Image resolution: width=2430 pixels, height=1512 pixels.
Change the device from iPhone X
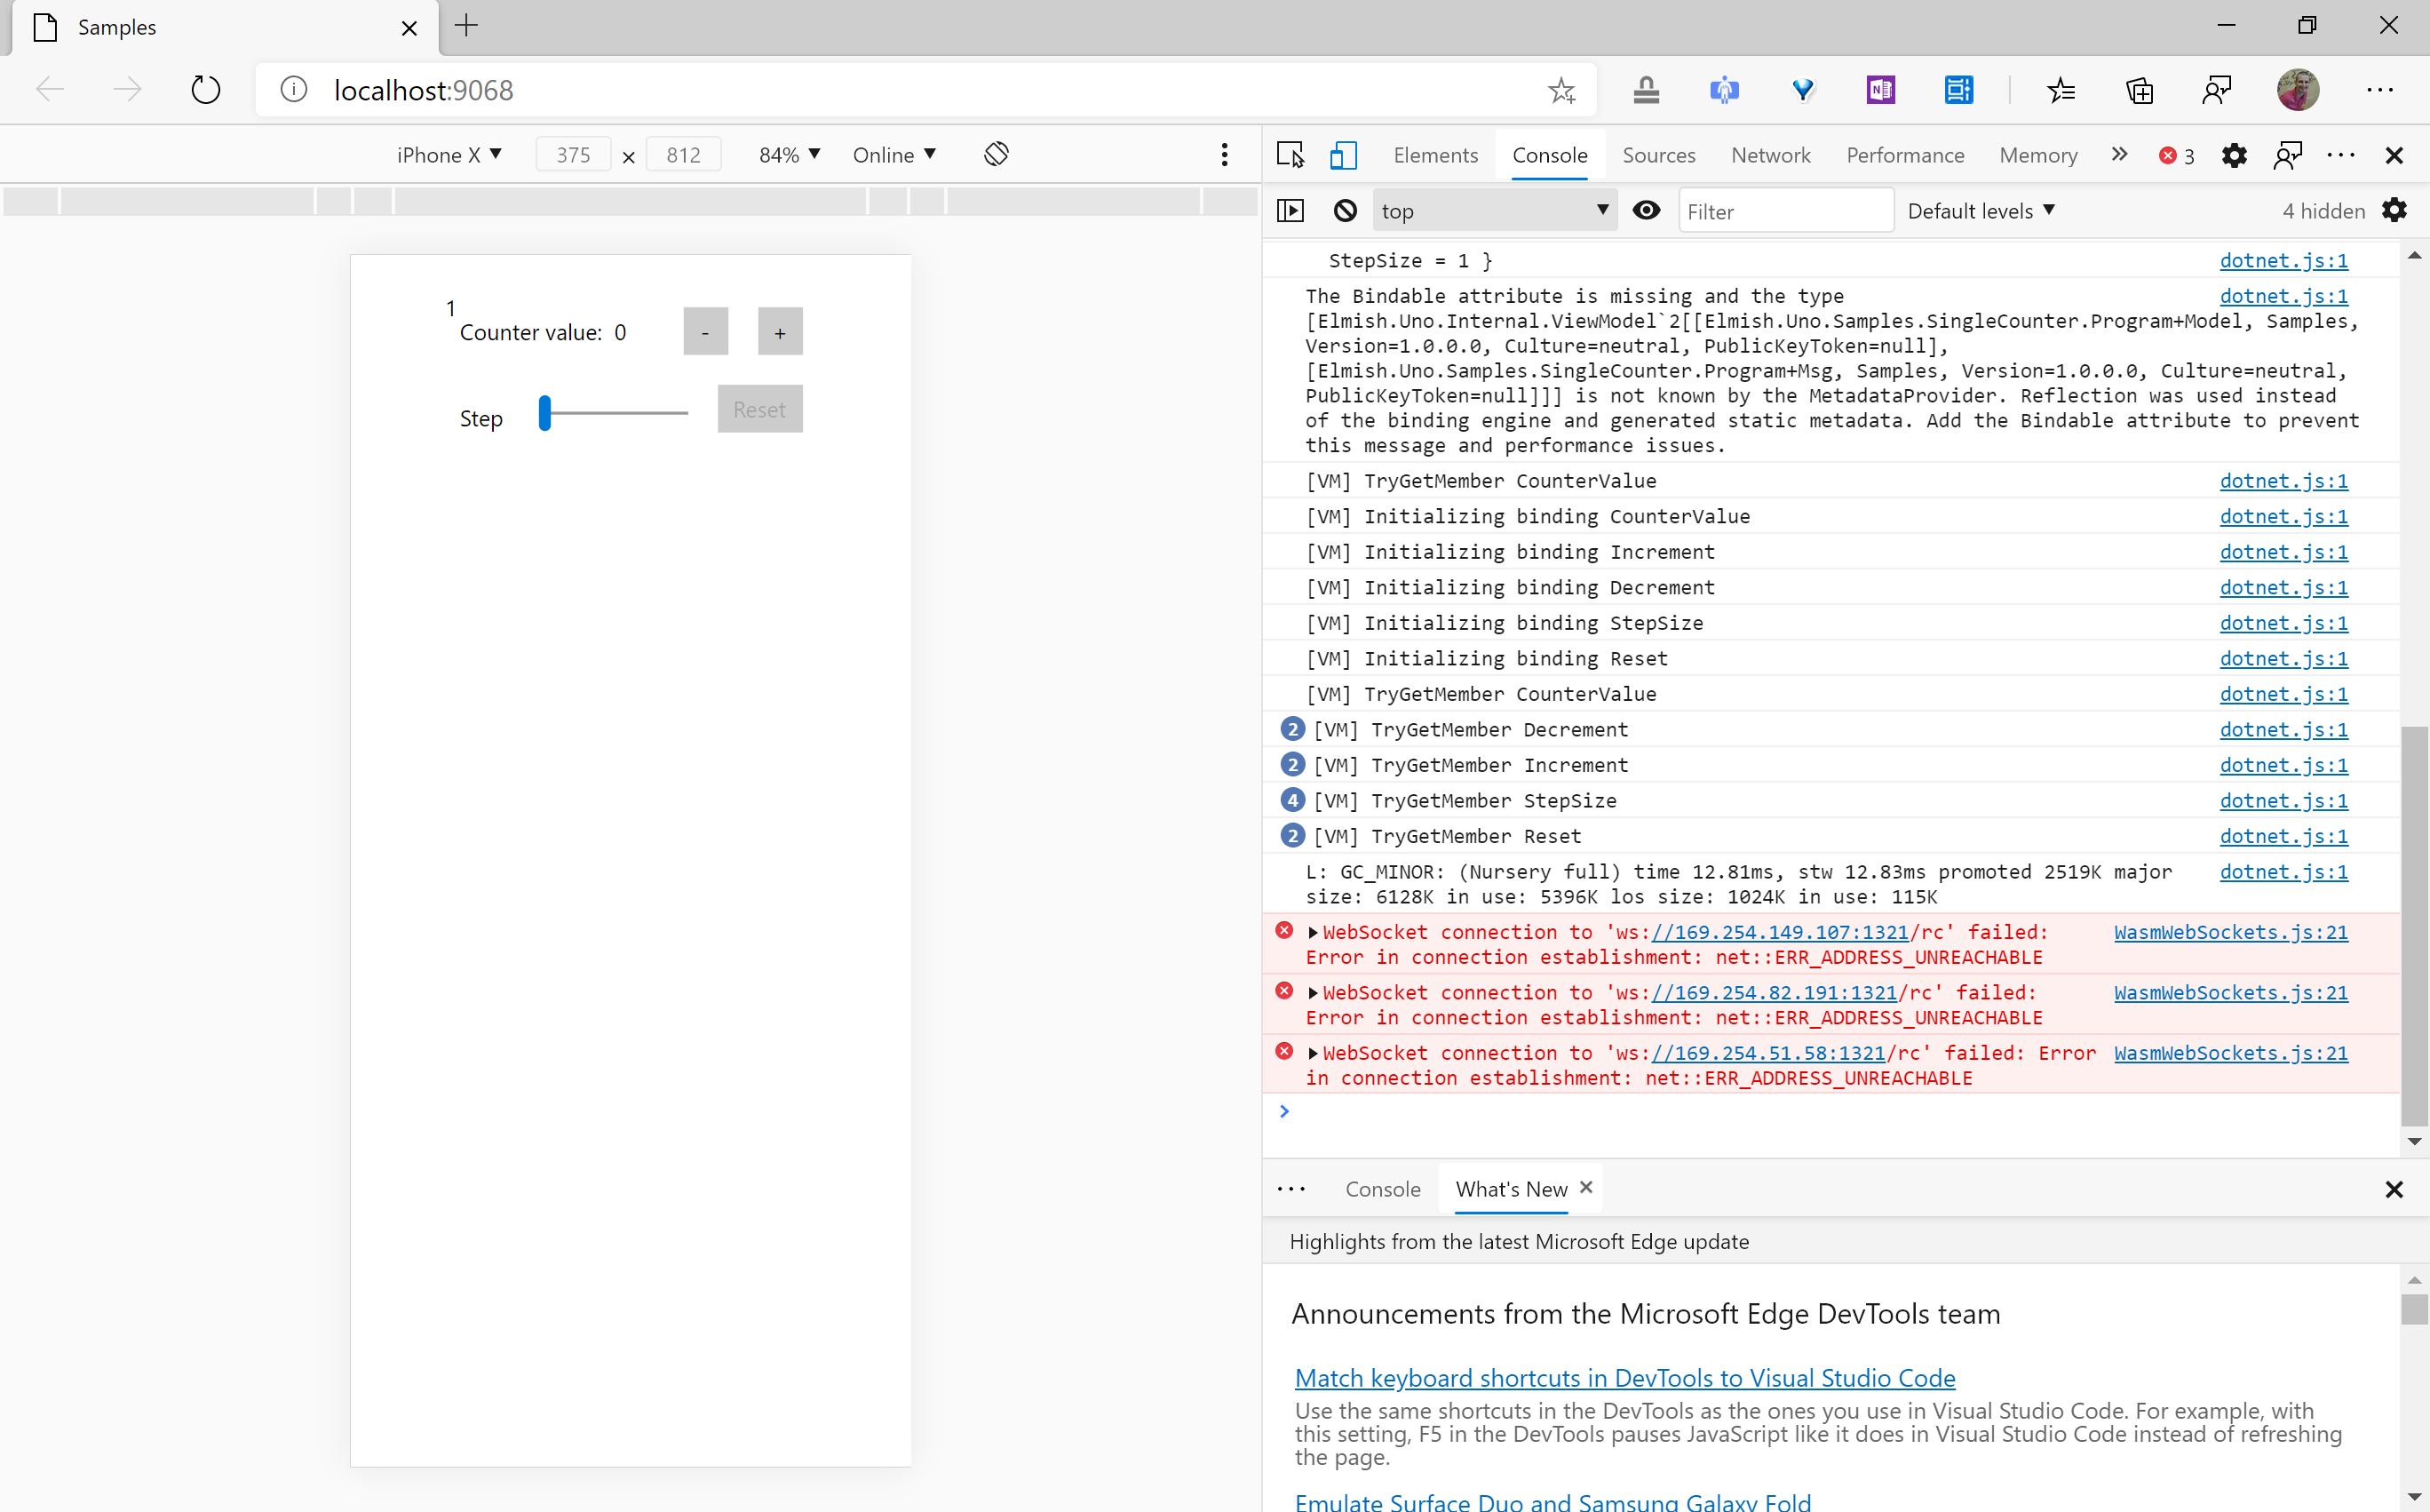pyautogui.click(x=449, y=154)
